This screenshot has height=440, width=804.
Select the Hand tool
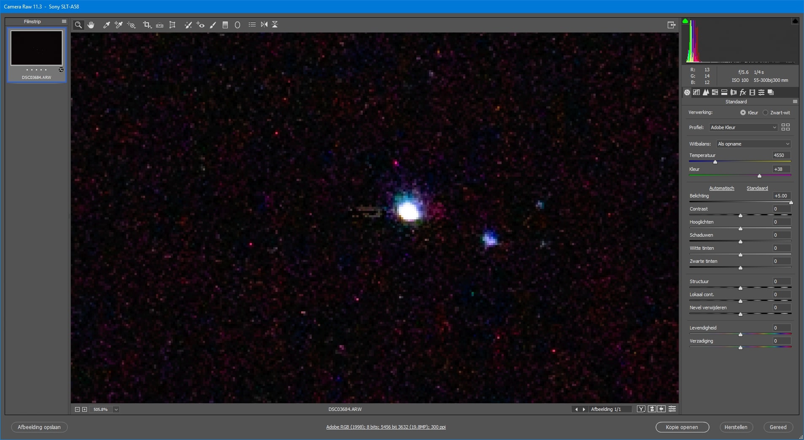point(91,25)
